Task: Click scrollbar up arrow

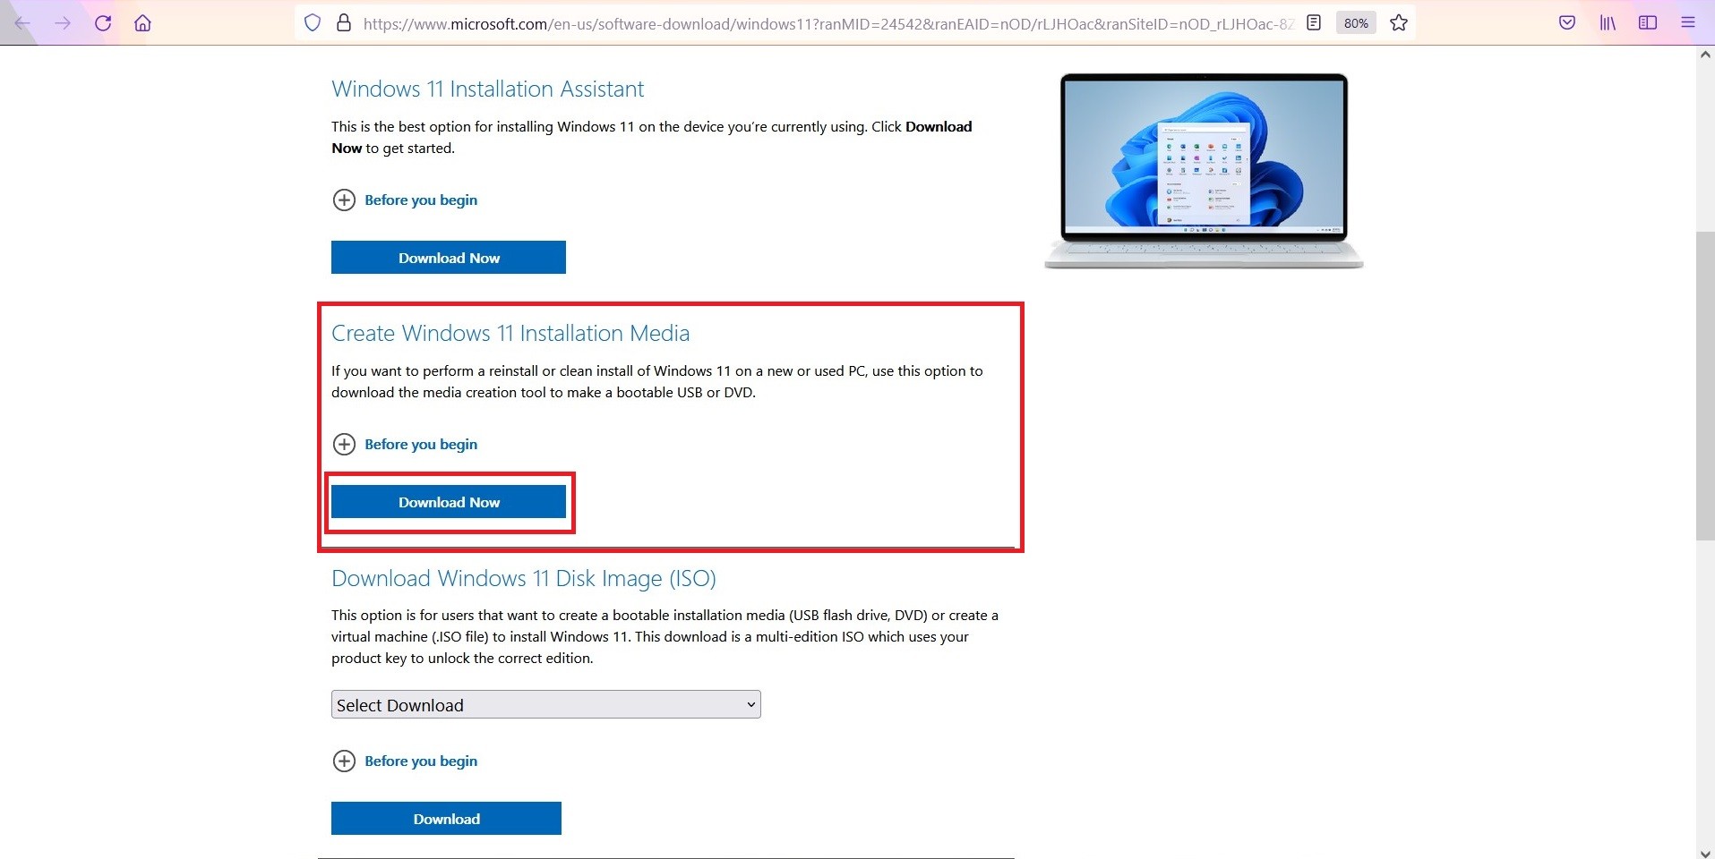Action: pyautogui.click(x=1705, y=55)
